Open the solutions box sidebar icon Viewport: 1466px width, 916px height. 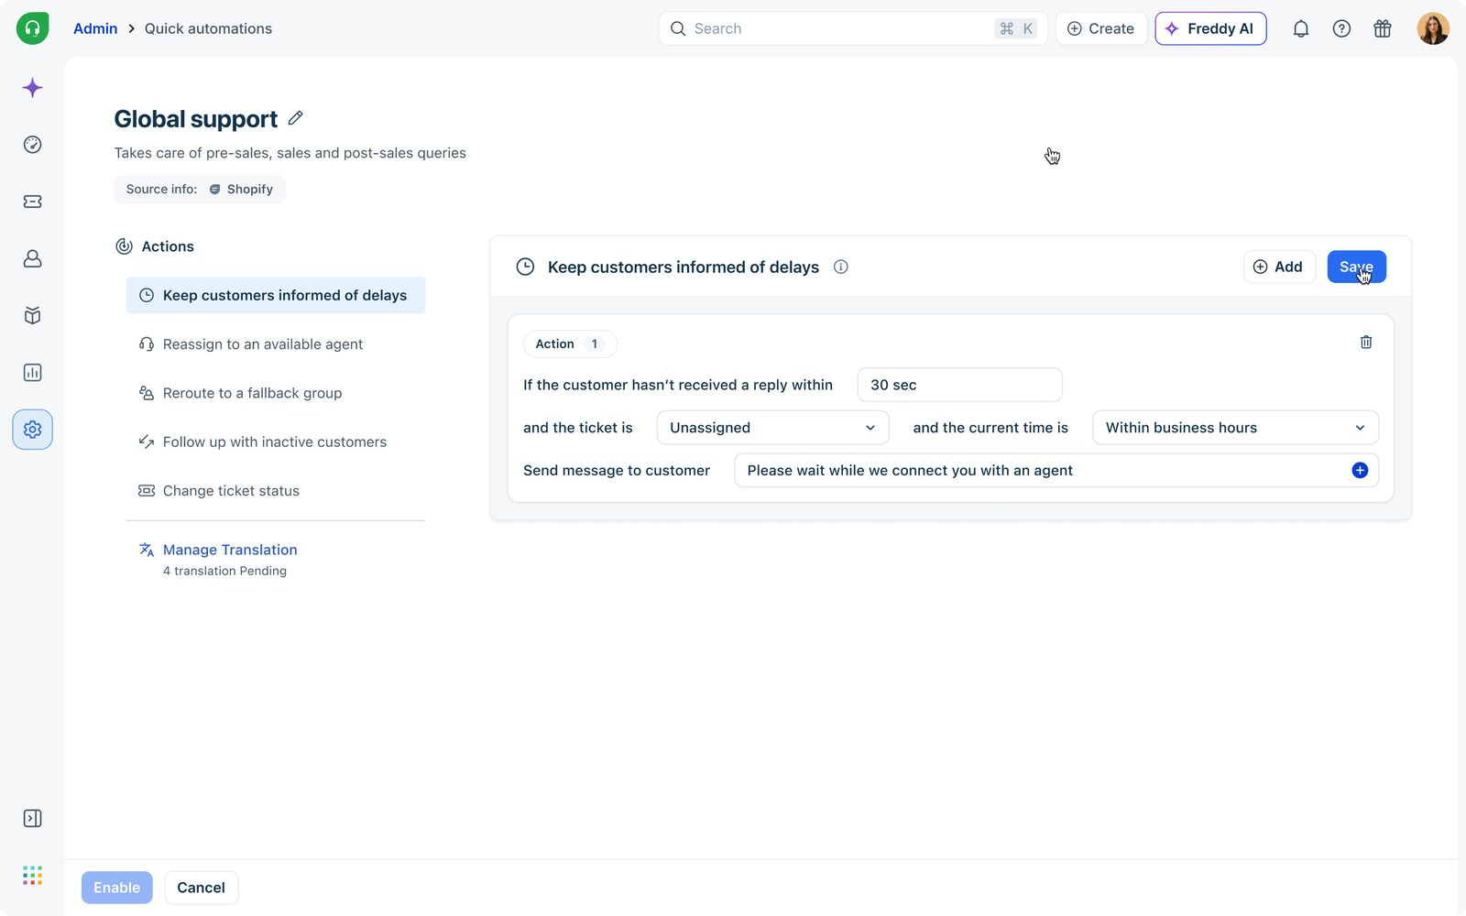click(x=32, y=316)
